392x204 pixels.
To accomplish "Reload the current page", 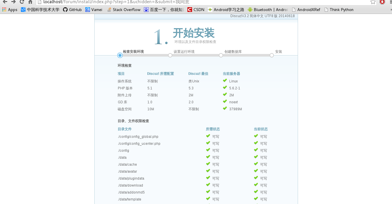I will [x=22, y=2].
